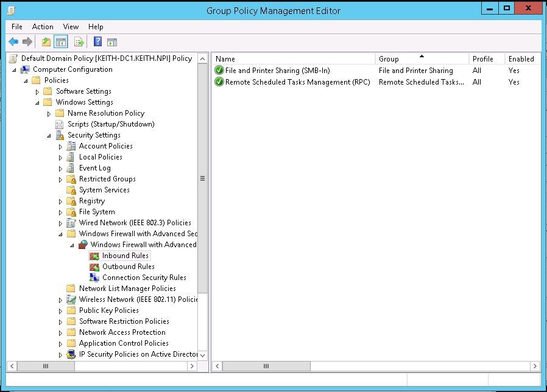Expand the Public Key Policies node
The image size is (547, 392).
[60, 311]
